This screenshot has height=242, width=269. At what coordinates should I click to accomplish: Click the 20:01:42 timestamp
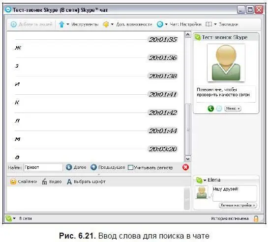(163, 112)
